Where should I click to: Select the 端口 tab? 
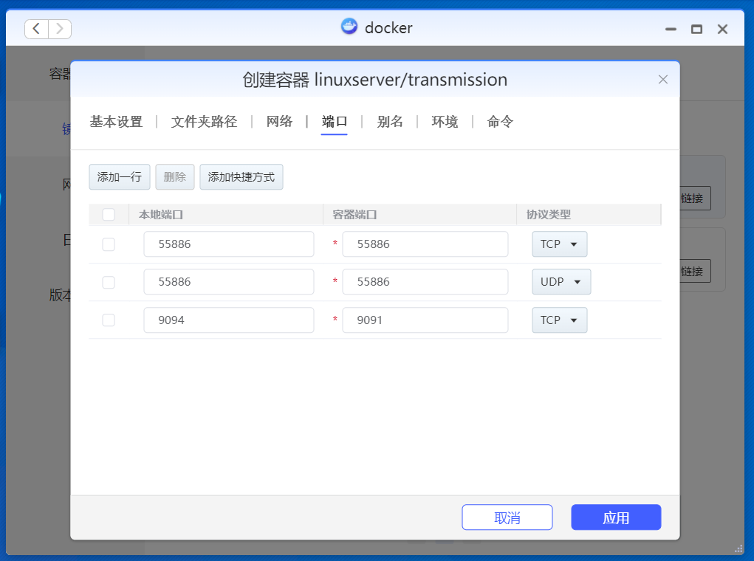tap(335, 122)
